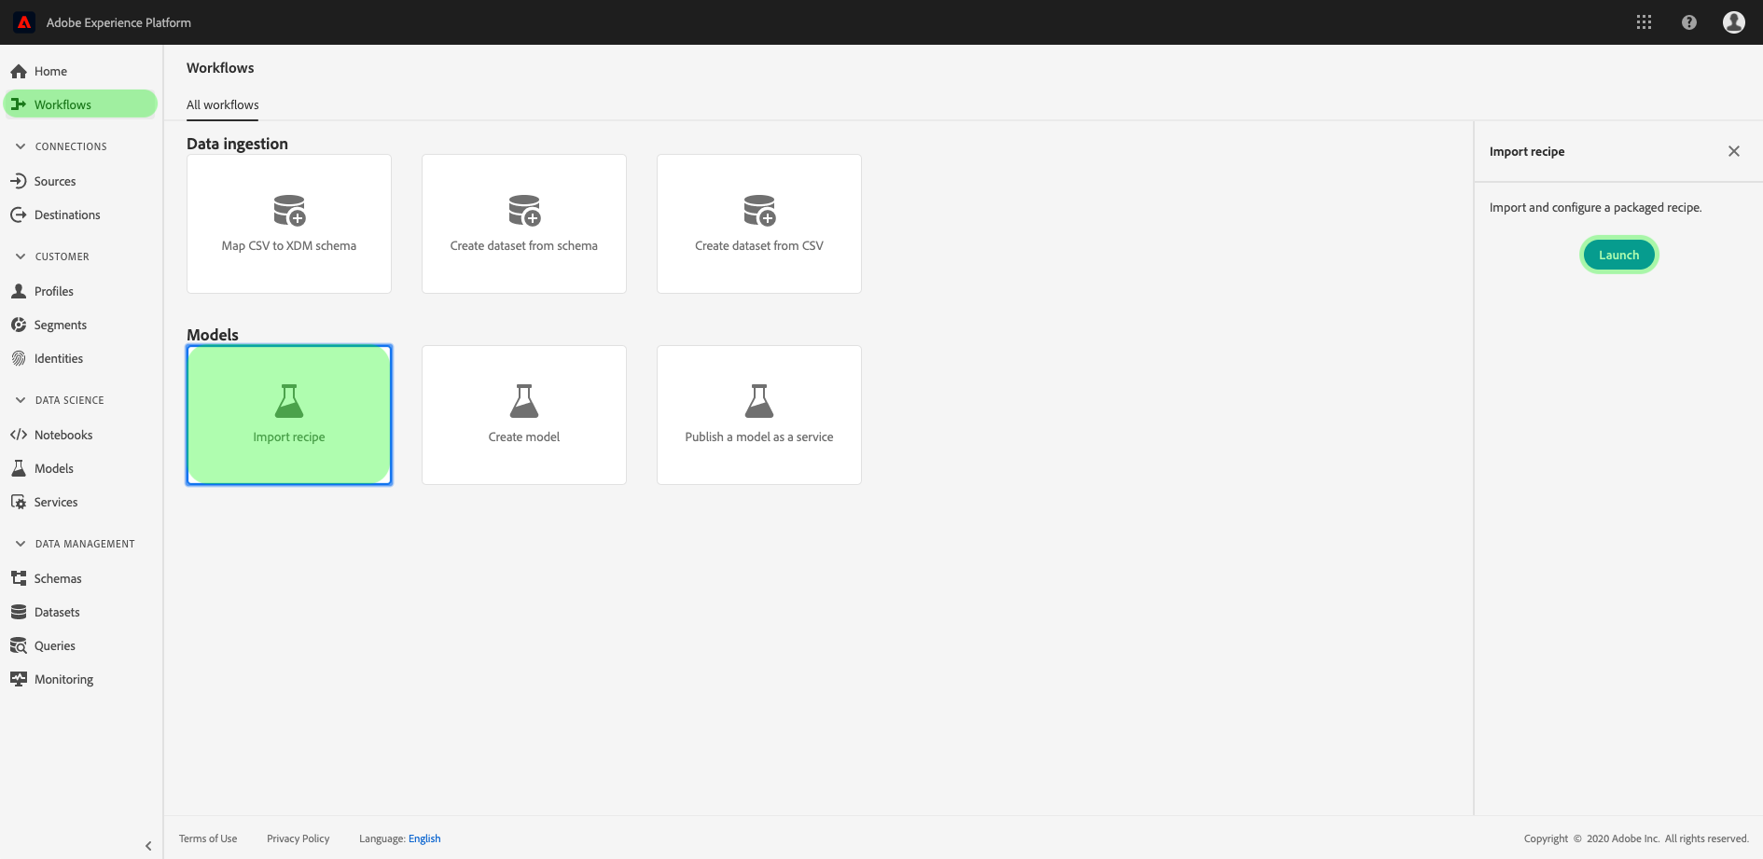Click the Schemas hierarchy icon
The width and height of the screenshot is (1763, 859).
pos(19,578)
